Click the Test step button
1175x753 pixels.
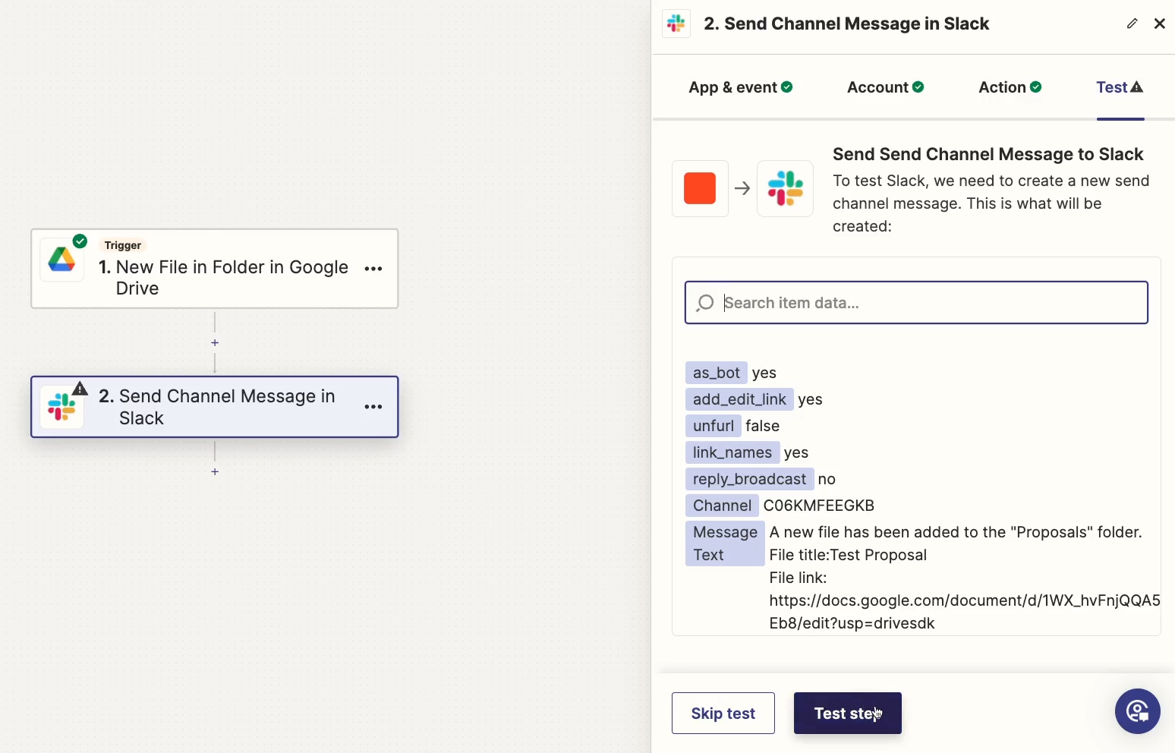(848, 714)
